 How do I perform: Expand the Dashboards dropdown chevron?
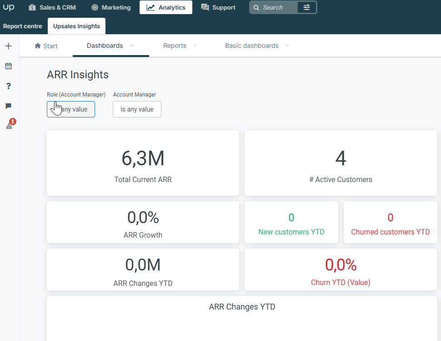tap(131, 46)
